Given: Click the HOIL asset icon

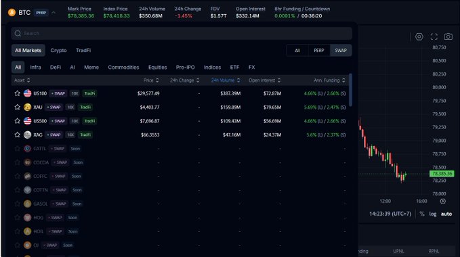Looking at the screenshot, I should pos(27,231).
